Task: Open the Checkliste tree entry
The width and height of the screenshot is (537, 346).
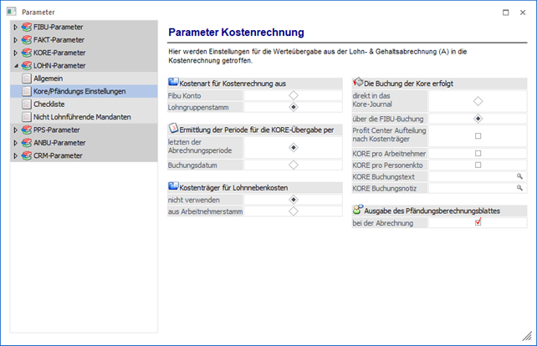Action: [x=49, y=104]
